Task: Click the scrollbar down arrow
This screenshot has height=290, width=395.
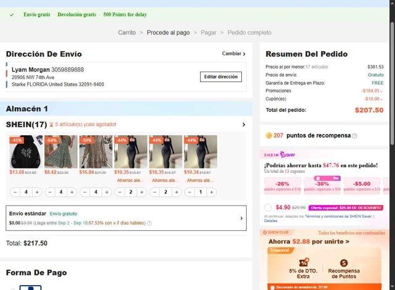Action: point(393,288)
